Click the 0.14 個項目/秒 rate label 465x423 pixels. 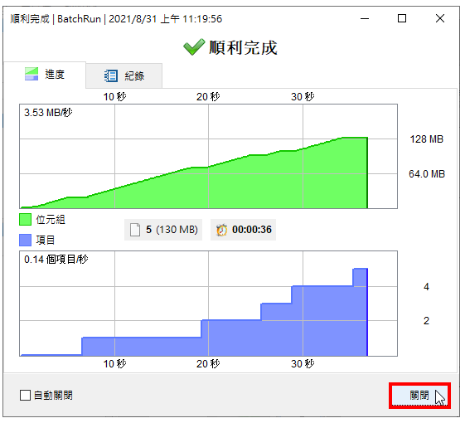tap(56, 260)
